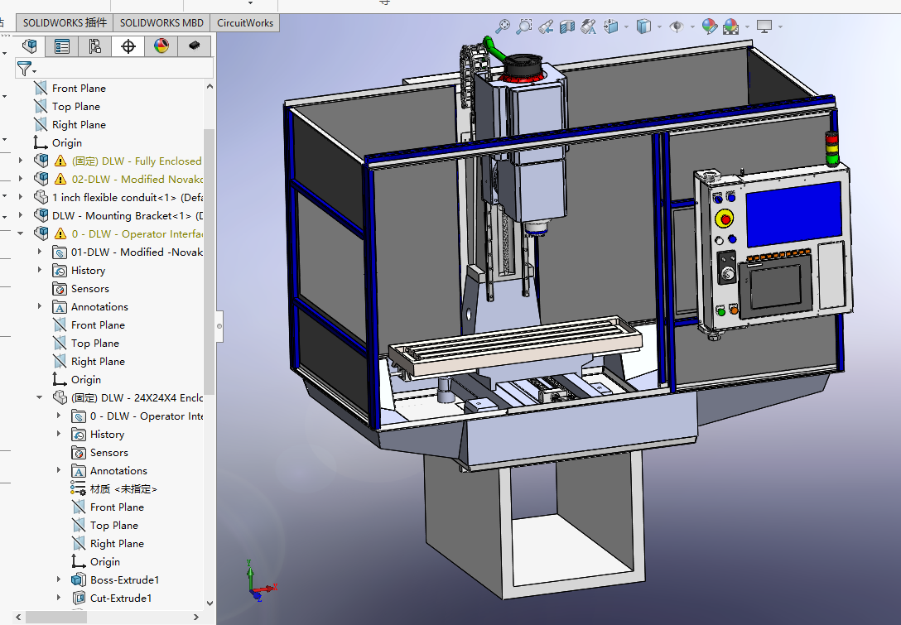Open the CircuitWorks tab

(x=245, y=23)
